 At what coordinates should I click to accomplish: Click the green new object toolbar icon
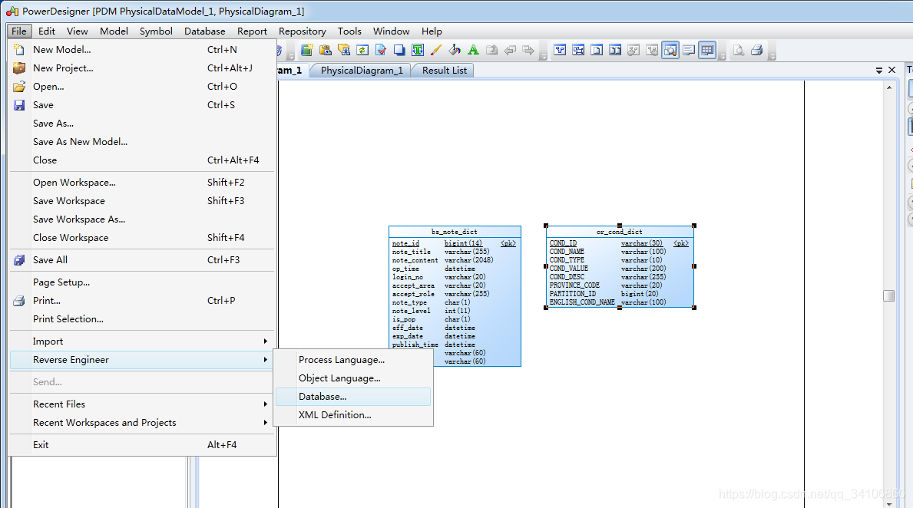[x=307, y=50]
